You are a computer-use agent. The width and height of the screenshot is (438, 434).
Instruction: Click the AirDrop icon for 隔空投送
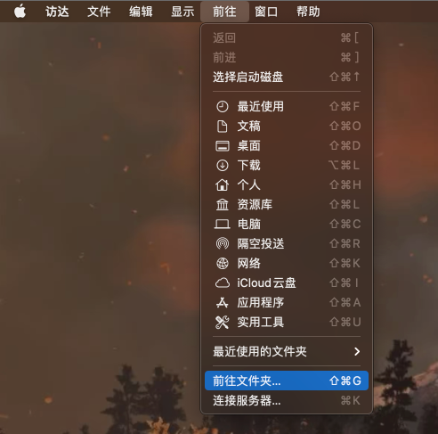tap(223, 244)
